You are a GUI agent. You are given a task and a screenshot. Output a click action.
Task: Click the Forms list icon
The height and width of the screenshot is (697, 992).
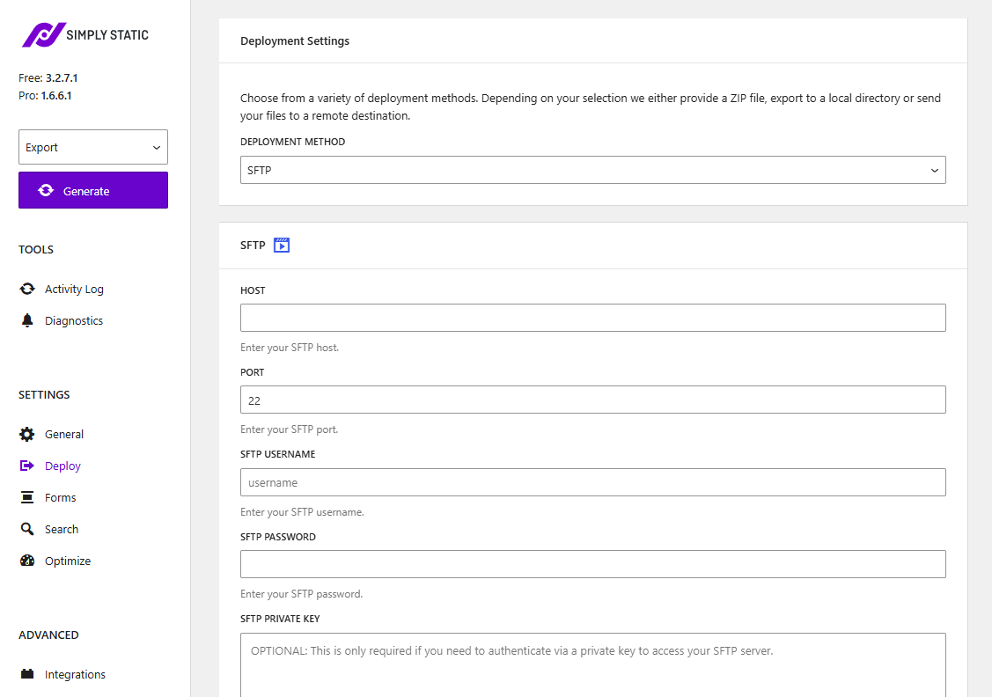26,497
